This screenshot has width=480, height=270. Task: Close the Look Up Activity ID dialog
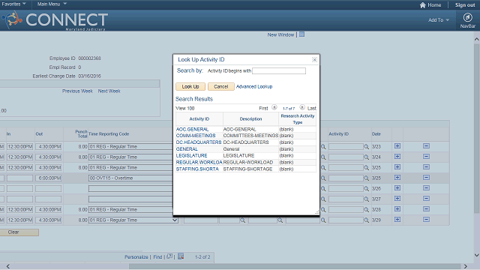tap(314, 60)
